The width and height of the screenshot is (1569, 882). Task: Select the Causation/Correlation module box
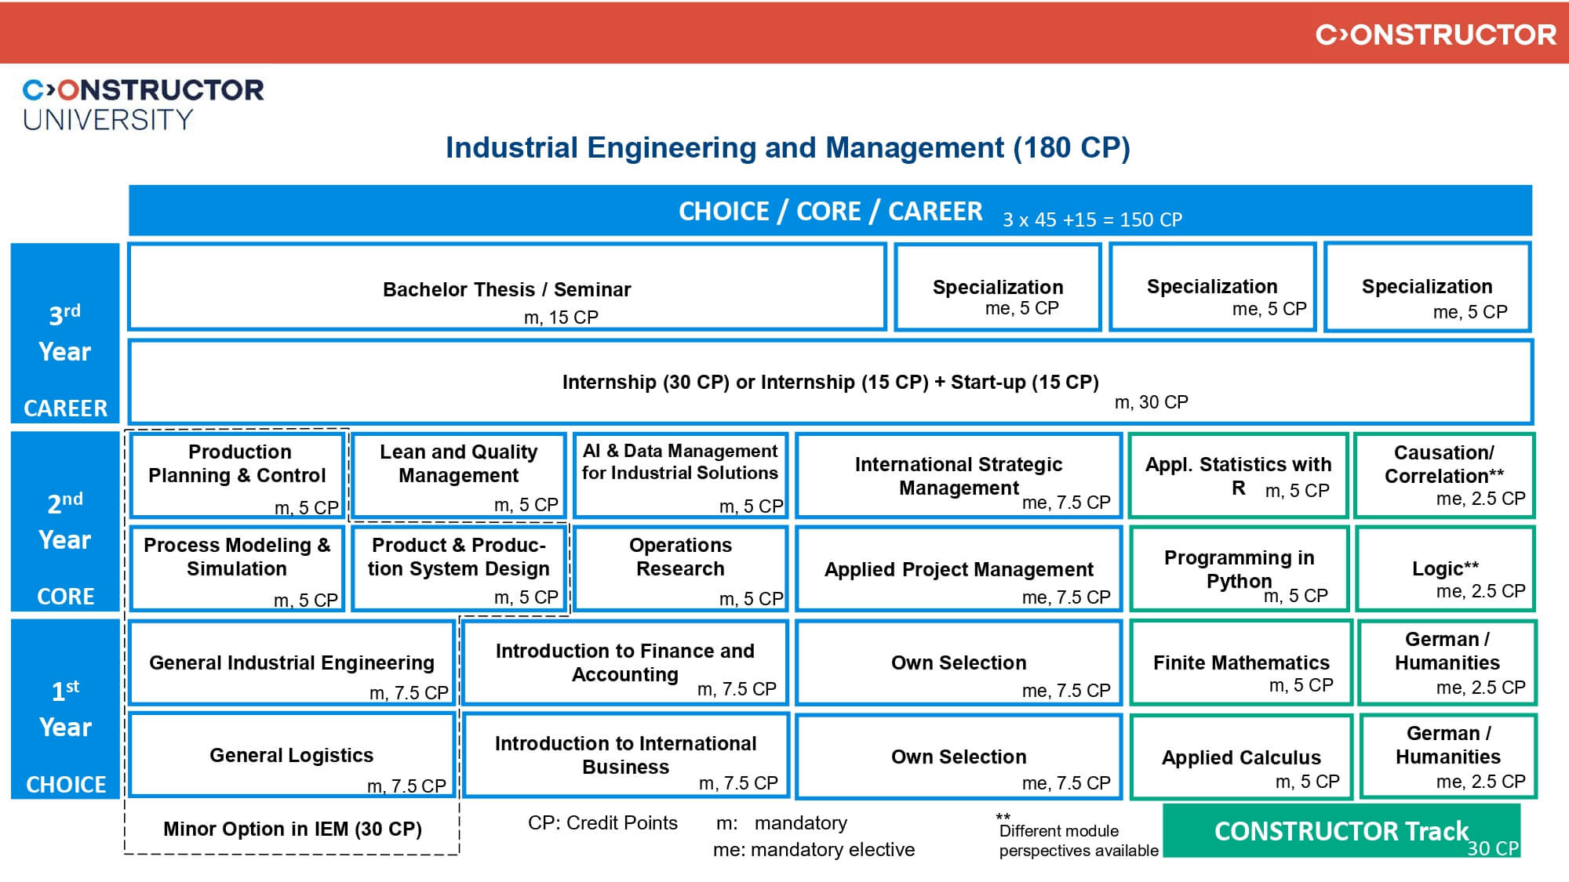(x=1443, y=475)
